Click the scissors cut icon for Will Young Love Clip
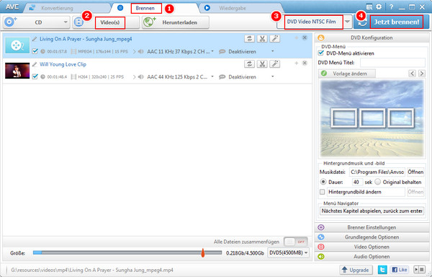Viewport: 432px width, 277px height. pos(262,64)
